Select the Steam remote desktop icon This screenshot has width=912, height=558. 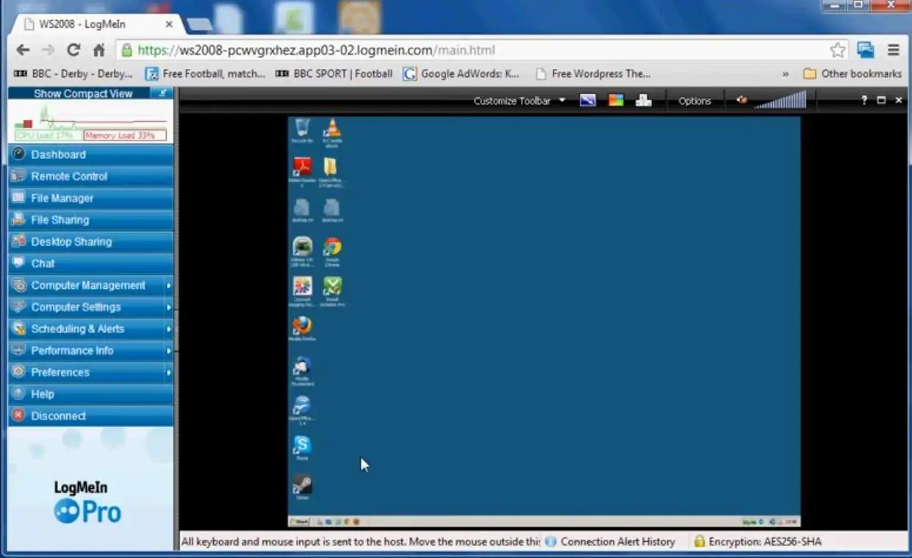(x=302, y=487)
